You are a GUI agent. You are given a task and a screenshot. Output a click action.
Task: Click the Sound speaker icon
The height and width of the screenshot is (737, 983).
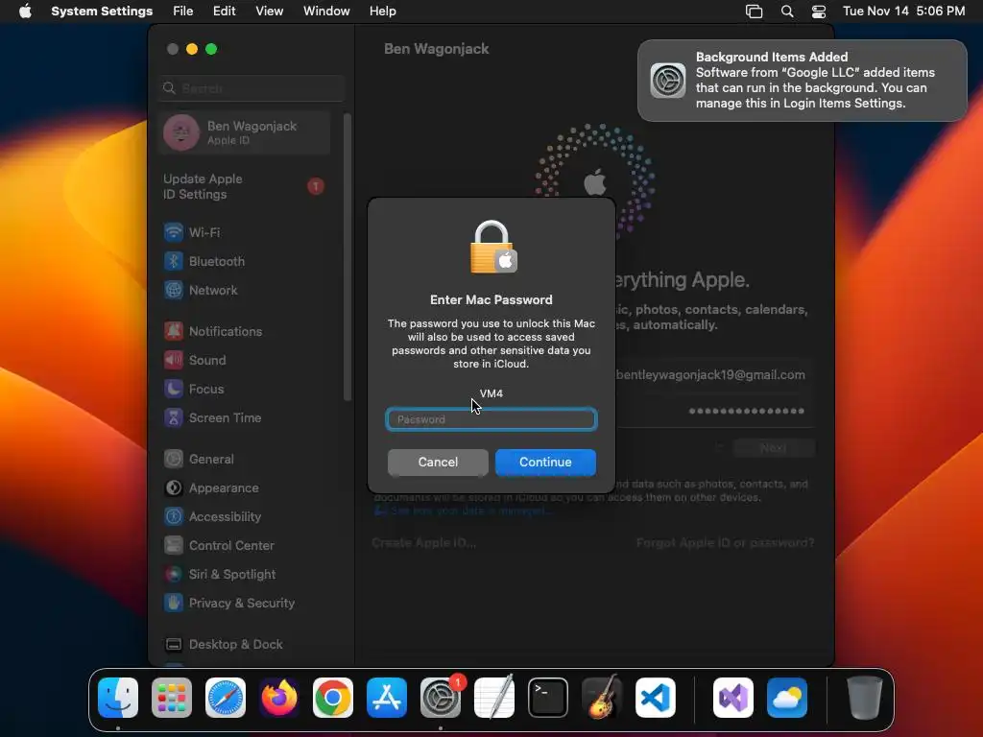pyautogui.click(x=174, y=360)
